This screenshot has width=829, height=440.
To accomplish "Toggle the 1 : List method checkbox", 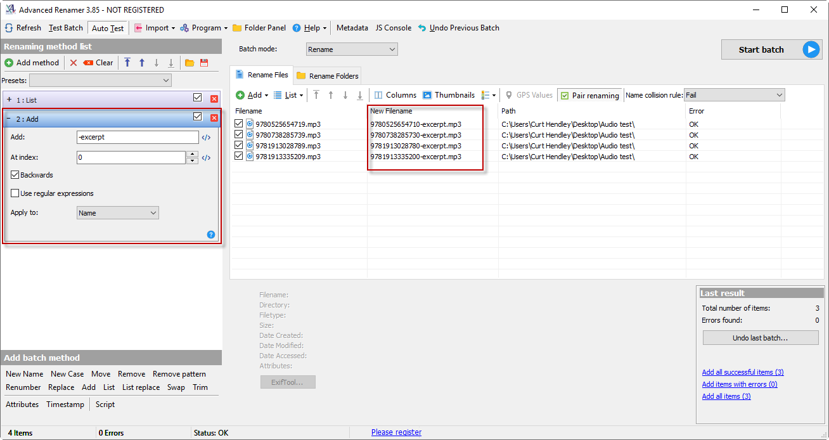I will 197,98.
